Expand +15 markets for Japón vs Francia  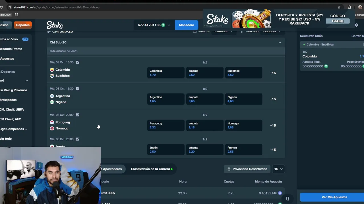coord(273,150)
